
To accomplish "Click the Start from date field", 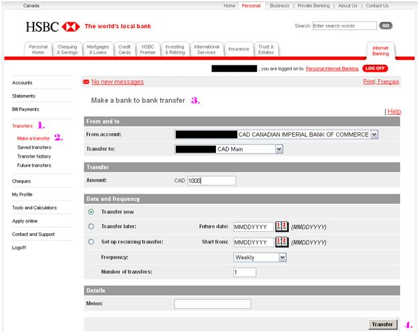I will [x=253, y=242].
